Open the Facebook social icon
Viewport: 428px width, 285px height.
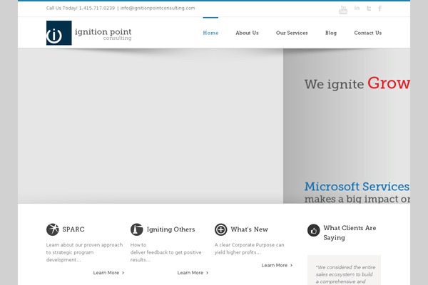[379, 9]
